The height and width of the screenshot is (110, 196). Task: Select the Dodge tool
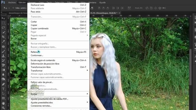tap(3, 79)
